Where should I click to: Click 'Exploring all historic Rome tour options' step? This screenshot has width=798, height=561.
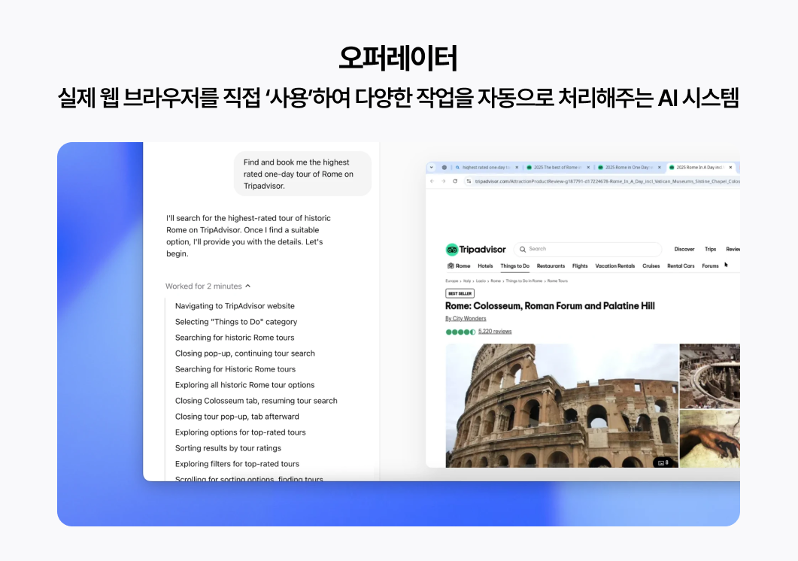(x=244, y=385)
